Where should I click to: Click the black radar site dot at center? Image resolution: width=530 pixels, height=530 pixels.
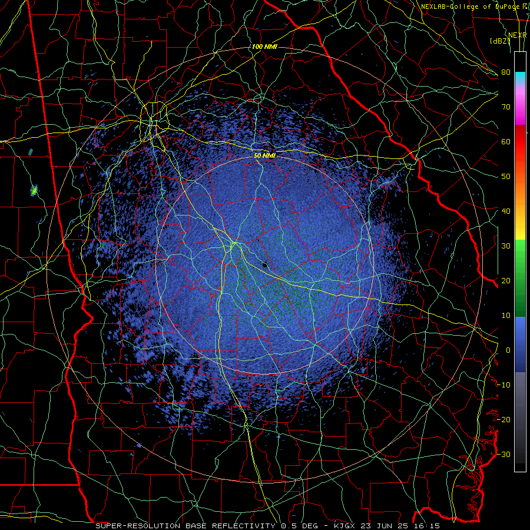265,265
